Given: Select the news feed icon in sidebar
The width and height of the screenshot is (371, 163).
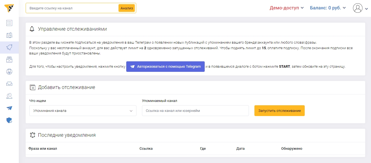Looking at the screenshot, I should coord(9,35).
